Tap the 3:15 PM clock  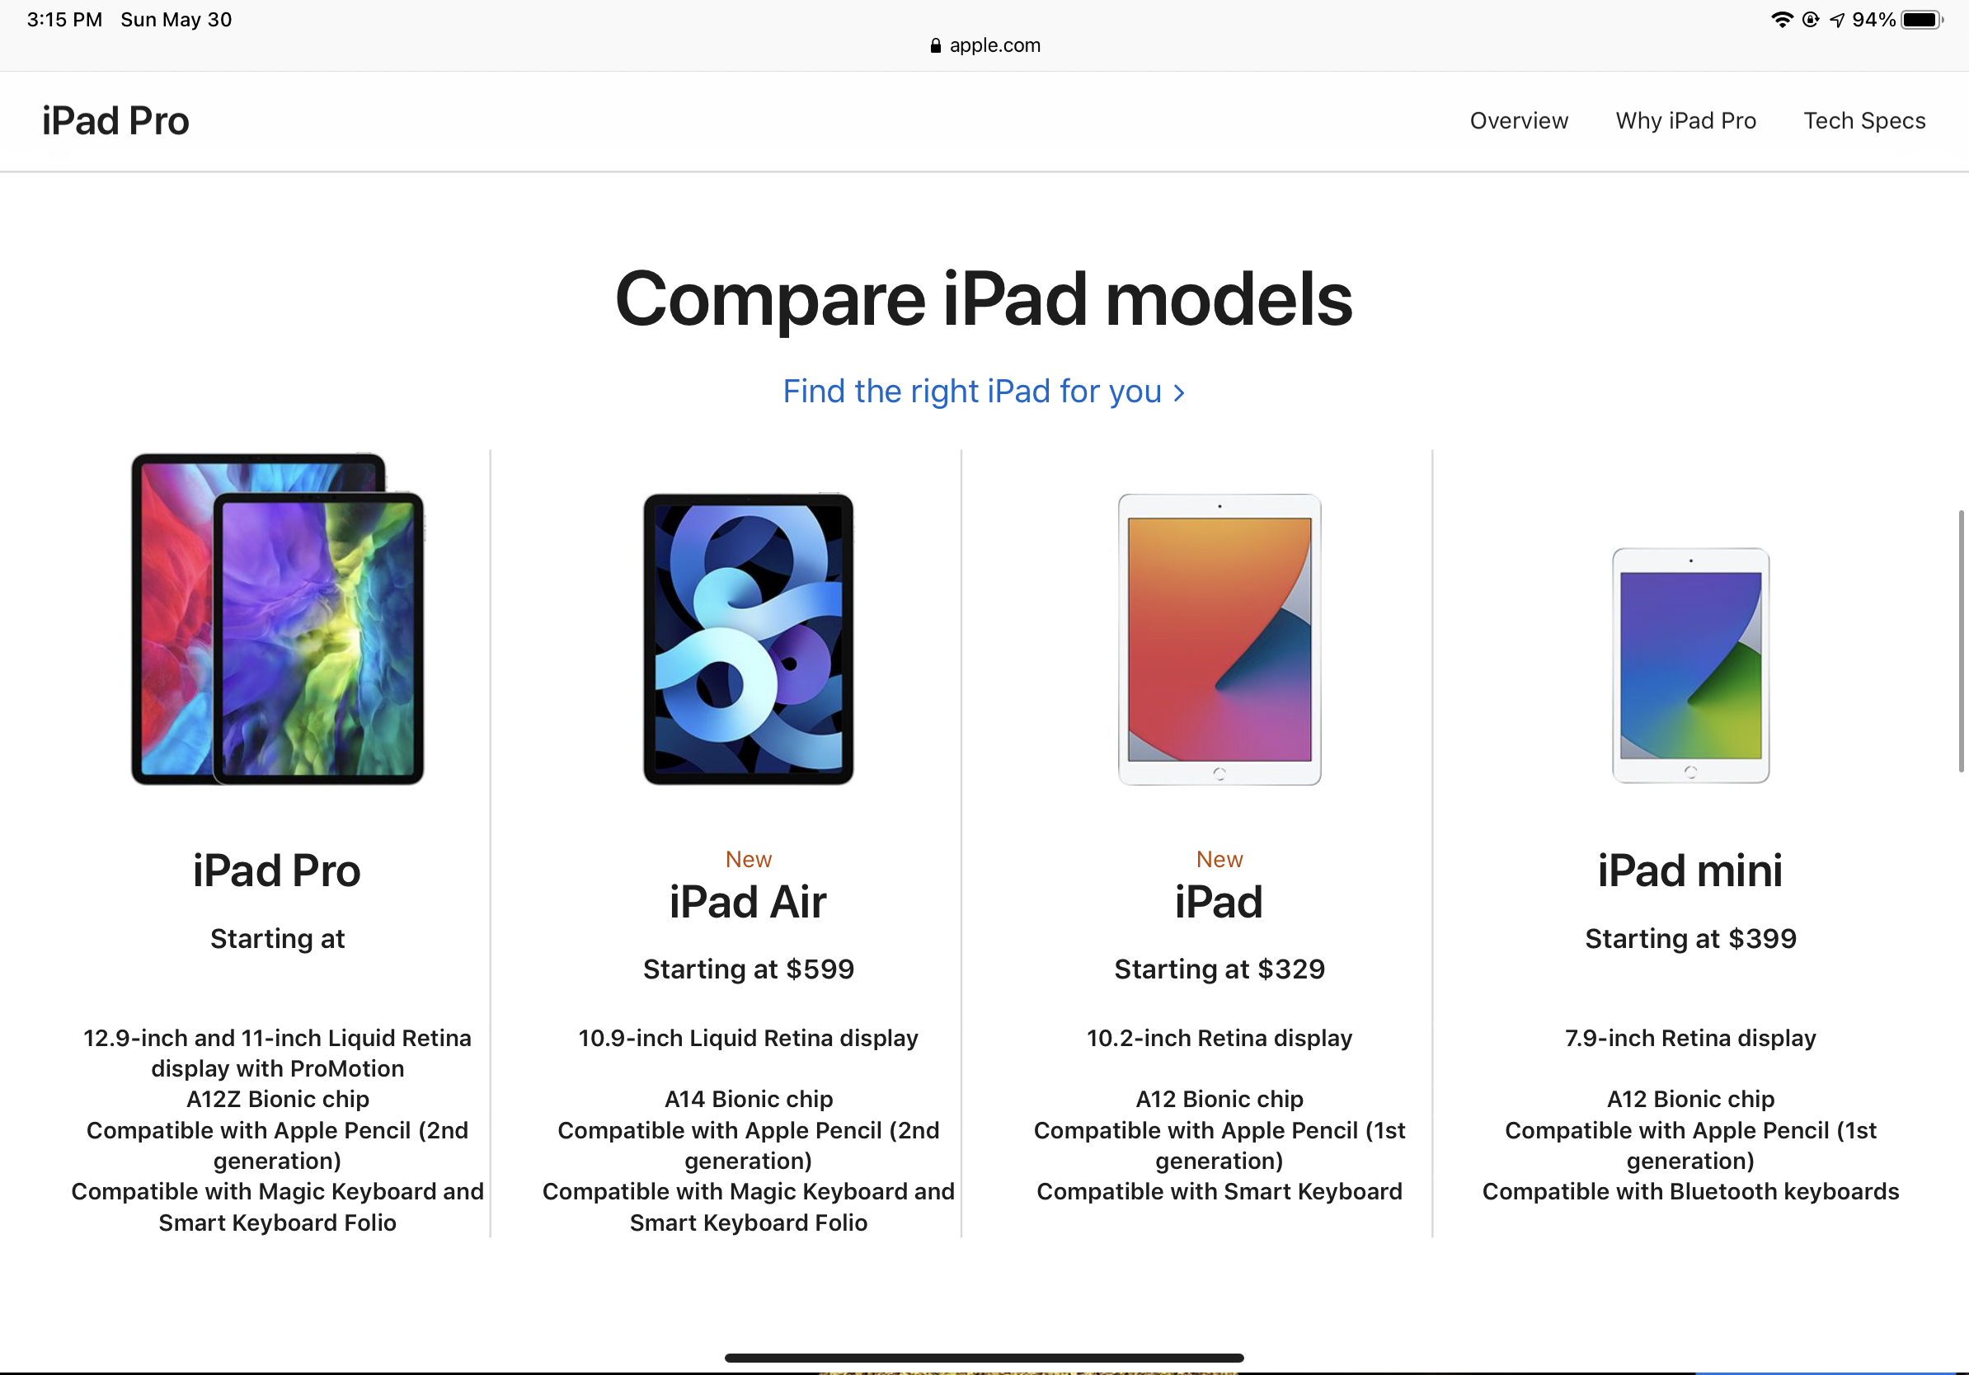click(x=64, y=20)
